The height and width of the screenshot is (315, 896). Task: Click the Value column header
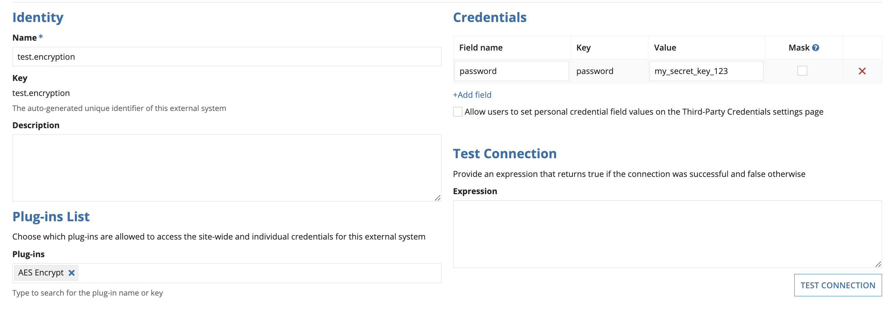(x=665, y=48)
